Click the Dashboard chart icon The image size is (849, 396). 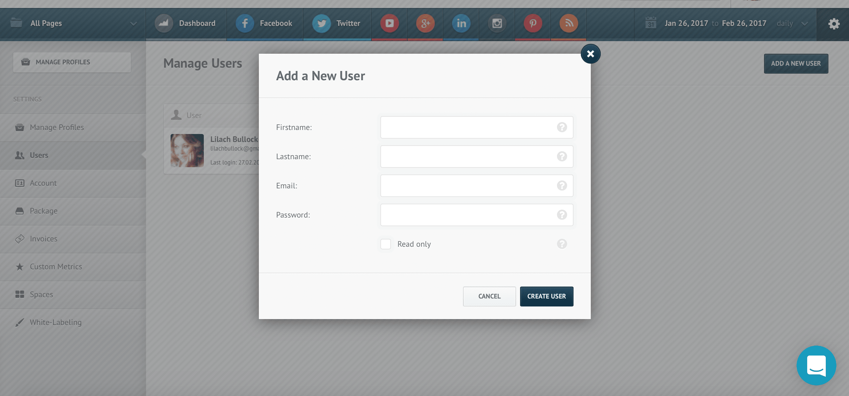pos(164,23)
